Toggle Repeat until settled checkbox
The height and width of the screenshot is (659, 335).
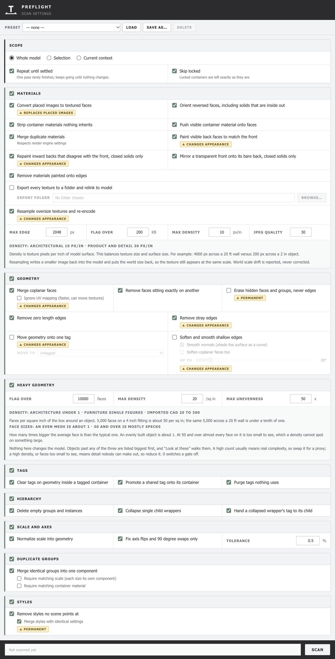(x=12, y=71)
